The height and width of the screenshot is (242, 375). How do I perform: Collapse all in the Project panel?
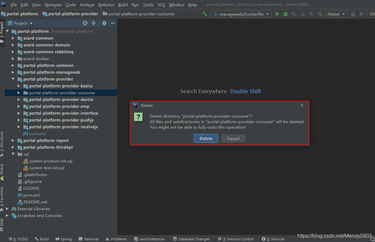[94, 23]
